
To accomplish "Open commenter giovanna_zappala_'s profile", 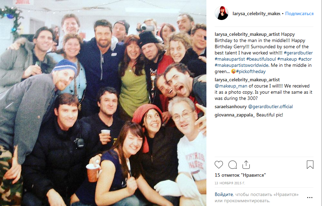I will (235, 115).
